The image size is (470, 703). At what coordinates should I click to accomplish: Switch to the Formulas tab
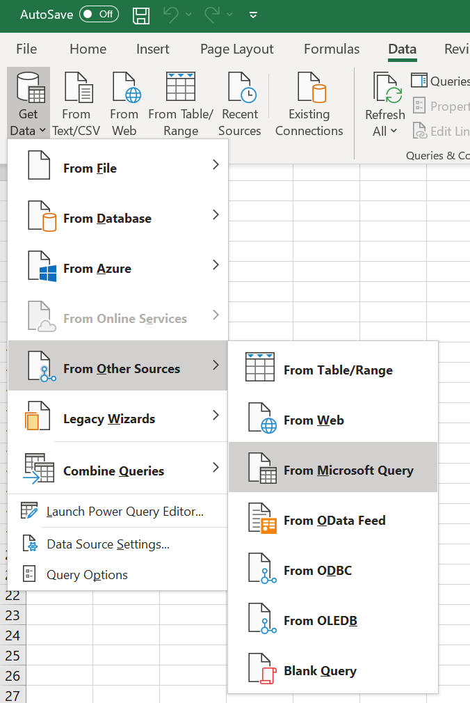[332, 49]
